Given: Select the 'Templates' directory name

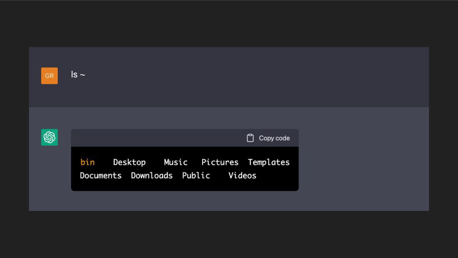Looking at the screenshot, I should pyautogui.click(x=269, y=162).
